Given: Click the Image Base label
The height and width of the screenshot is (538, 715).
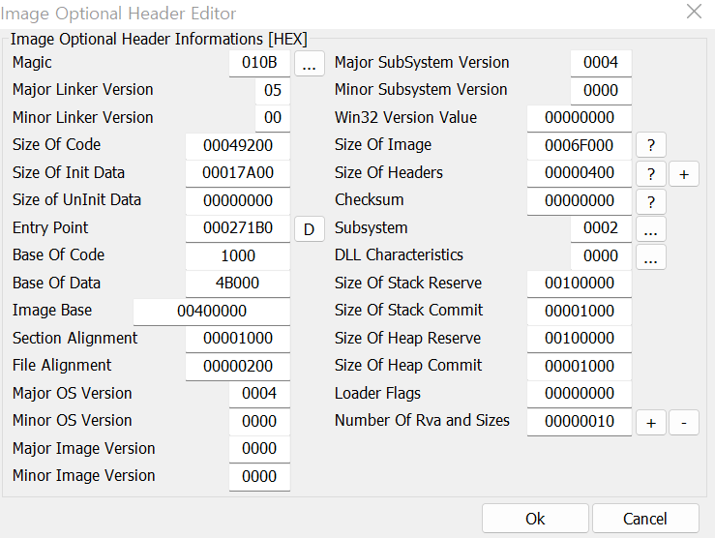Looking at the screenshot, I should tap(52, 311).
